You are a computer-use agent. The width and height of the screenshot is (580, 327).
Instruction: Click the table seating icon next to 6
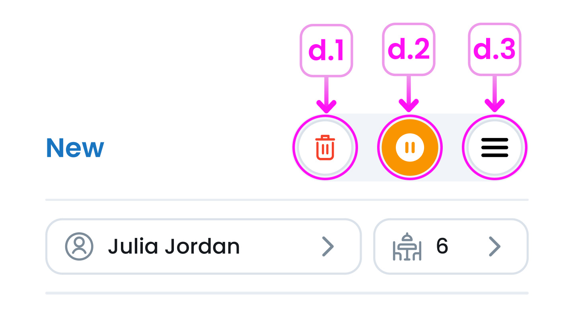pos(407,247)
